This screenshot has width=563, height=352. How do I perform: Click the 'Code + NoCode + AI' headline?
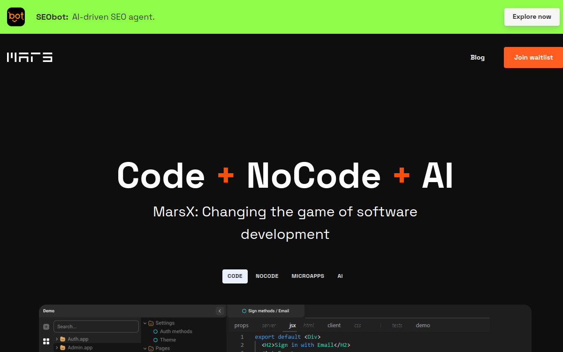[x=285, y=176]
